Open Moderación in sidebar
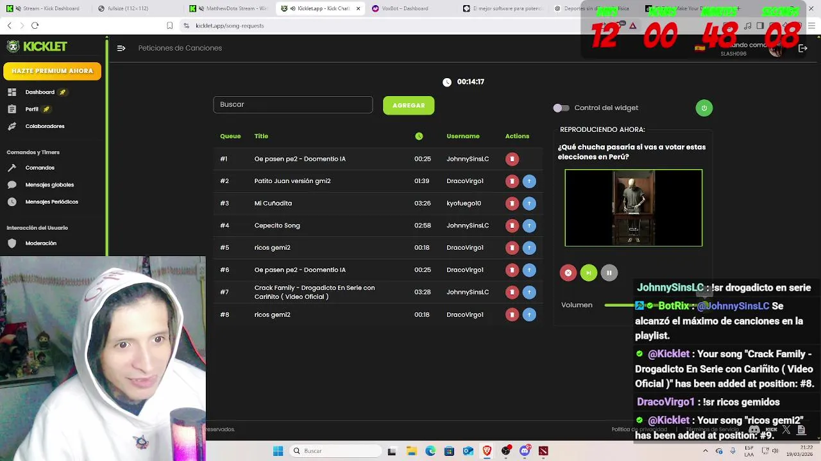Screen dimensions: 821x461 (x=40, y=243)
